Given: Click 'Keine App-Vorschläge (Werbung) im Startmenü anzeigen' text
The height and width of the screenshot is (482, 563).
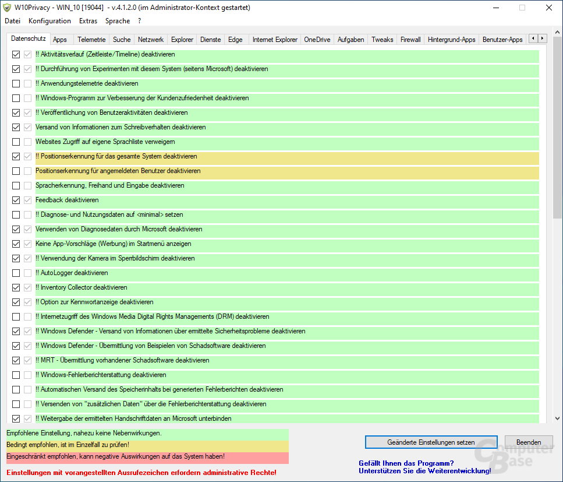Looking at the screenshot, I should coord(114,244).
